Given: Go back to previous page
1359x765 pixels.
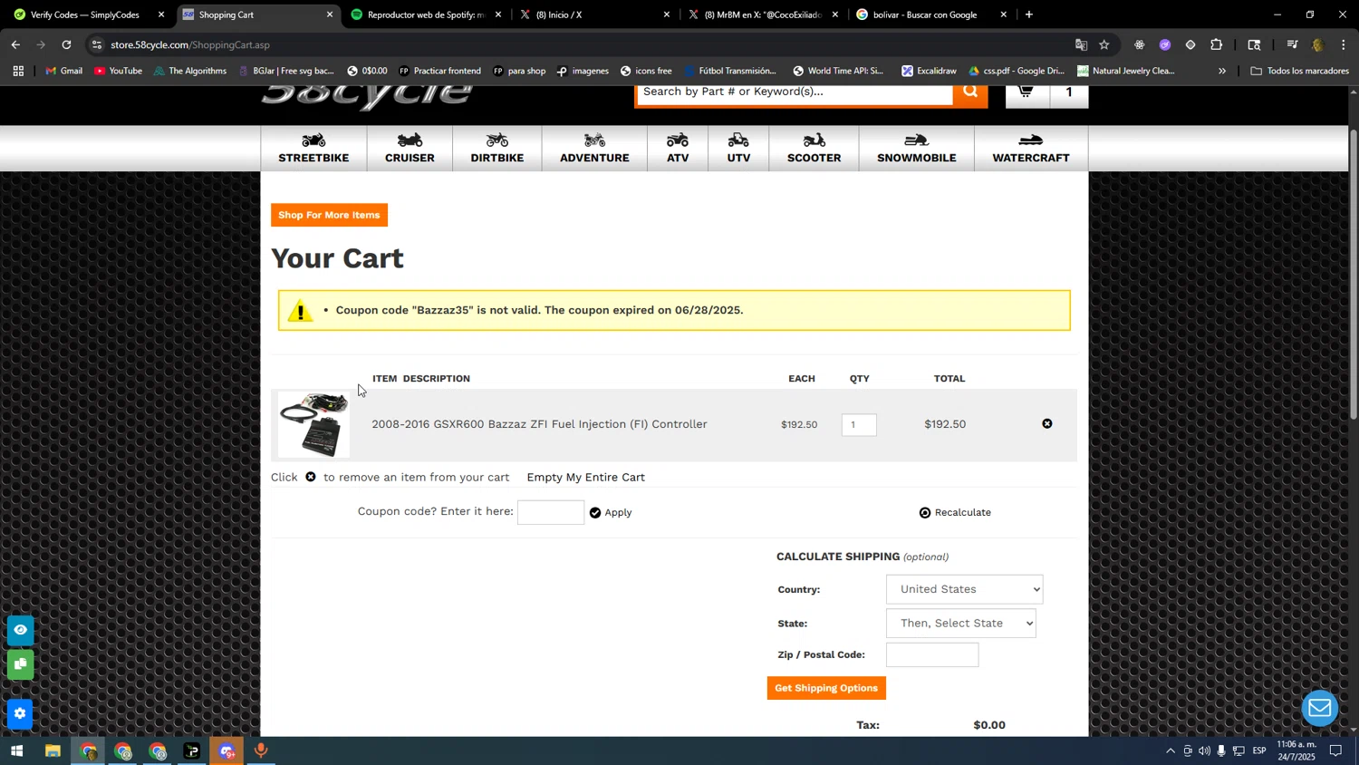Looking at the screenshot, I should coord(15,44).
